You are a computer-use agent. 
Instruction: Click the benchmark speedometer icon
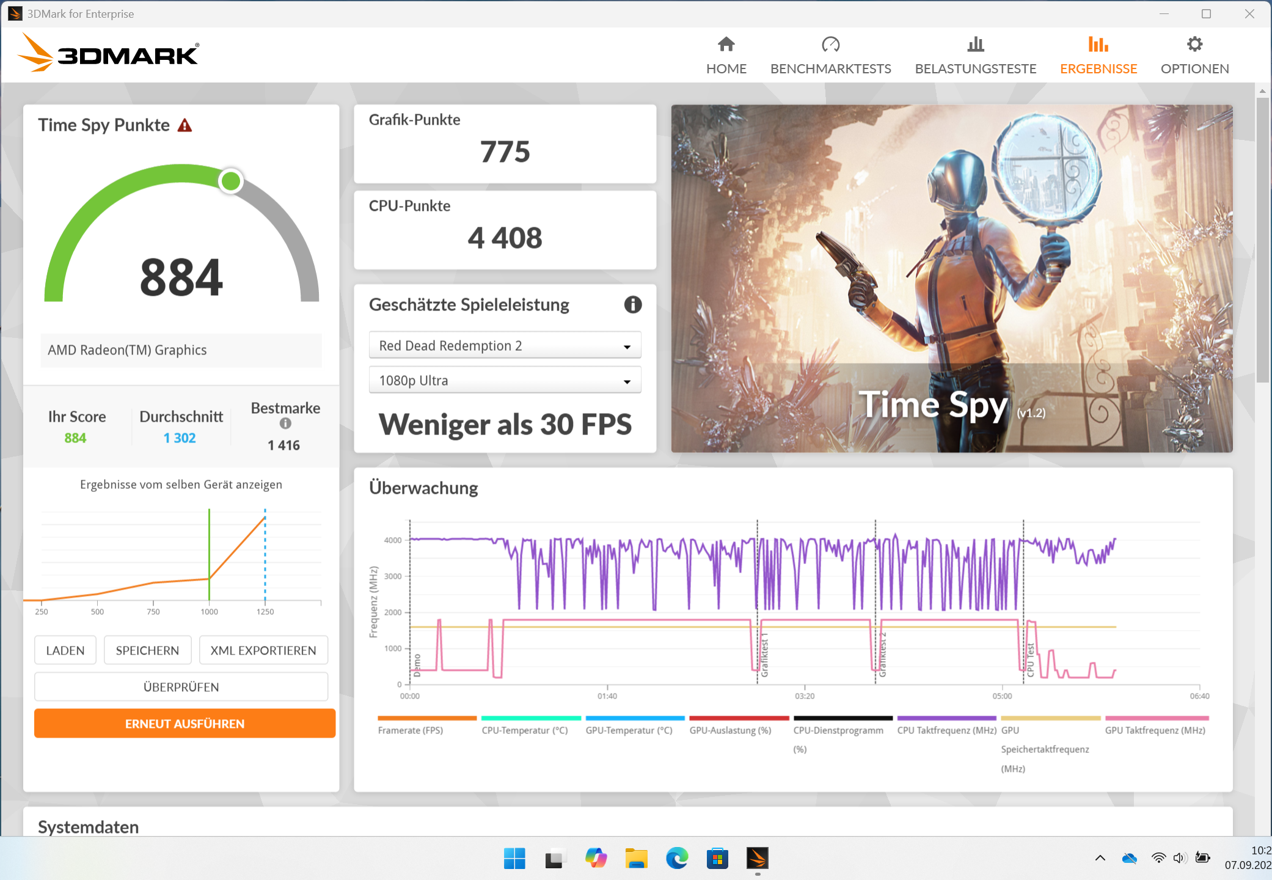830,44
